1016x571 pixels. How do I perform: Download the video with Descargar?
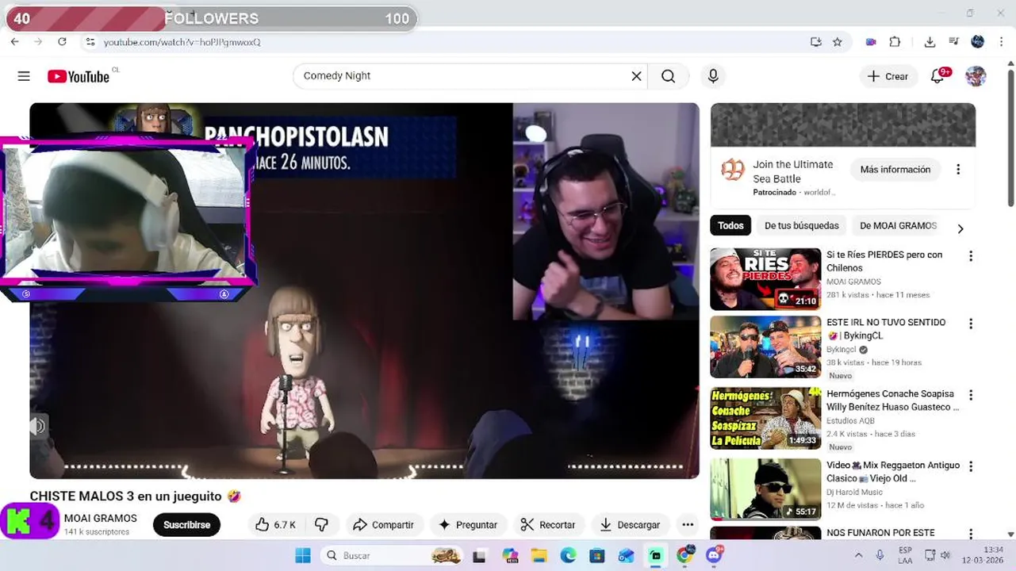[630, 525]
